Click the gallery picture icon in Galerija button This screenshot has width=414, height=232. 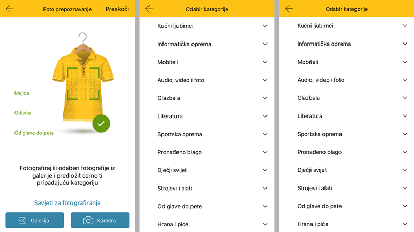pyautogui.click(x=22, y=221)
